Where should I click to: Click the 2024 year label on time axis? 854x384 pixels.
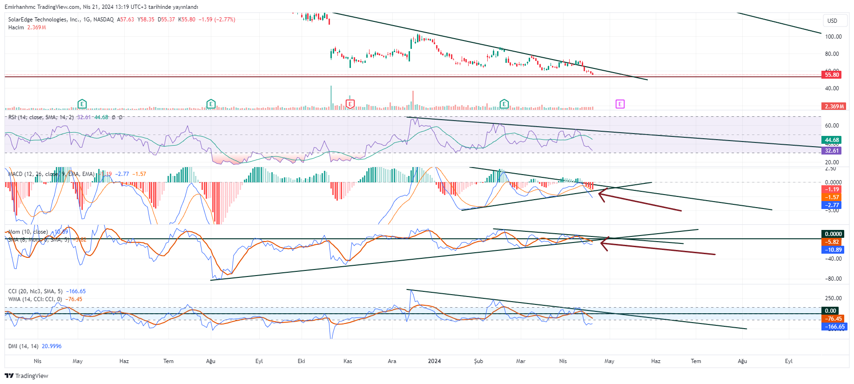point(434,361)
